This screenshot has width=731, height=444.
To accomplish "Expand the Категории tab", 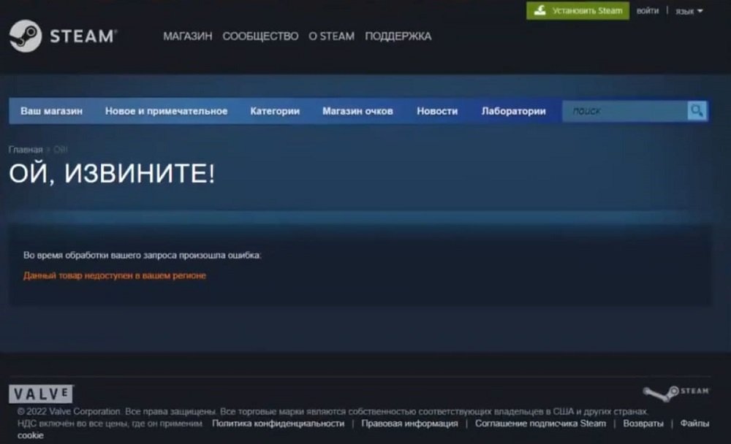I will click(x=275, y=111).
